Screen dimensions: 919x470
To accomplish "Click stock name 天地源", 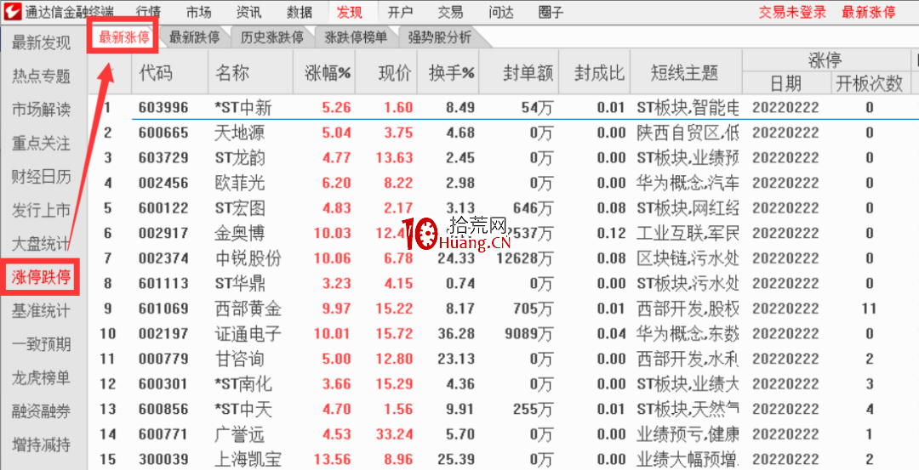I will (239, 133).
